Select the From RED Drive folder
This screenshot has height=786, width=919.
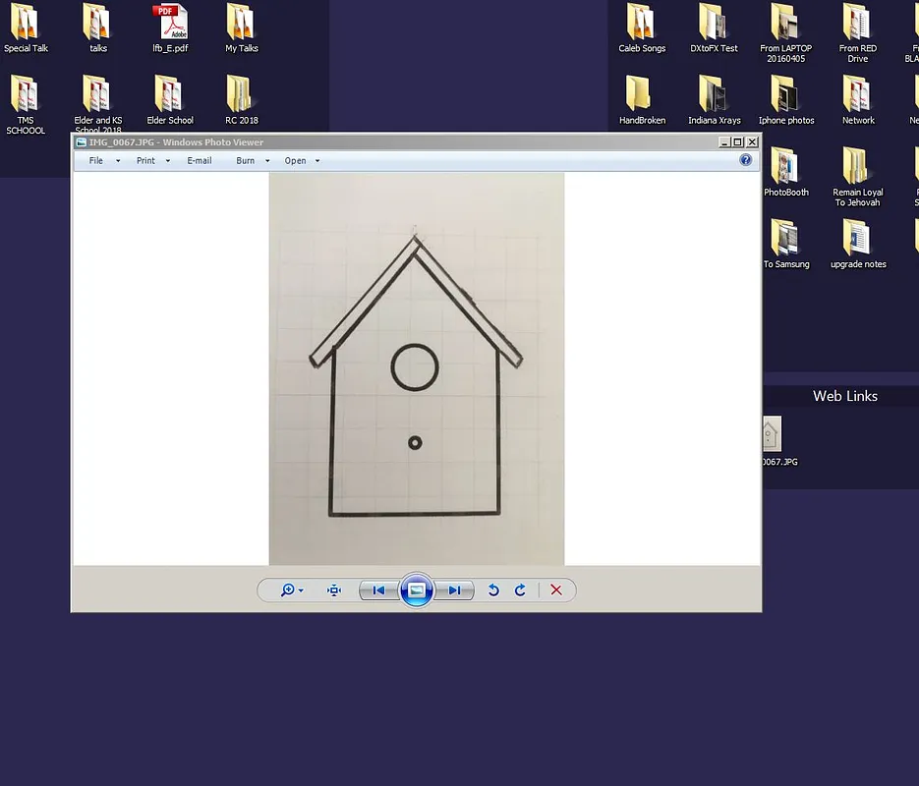(857, 33)
